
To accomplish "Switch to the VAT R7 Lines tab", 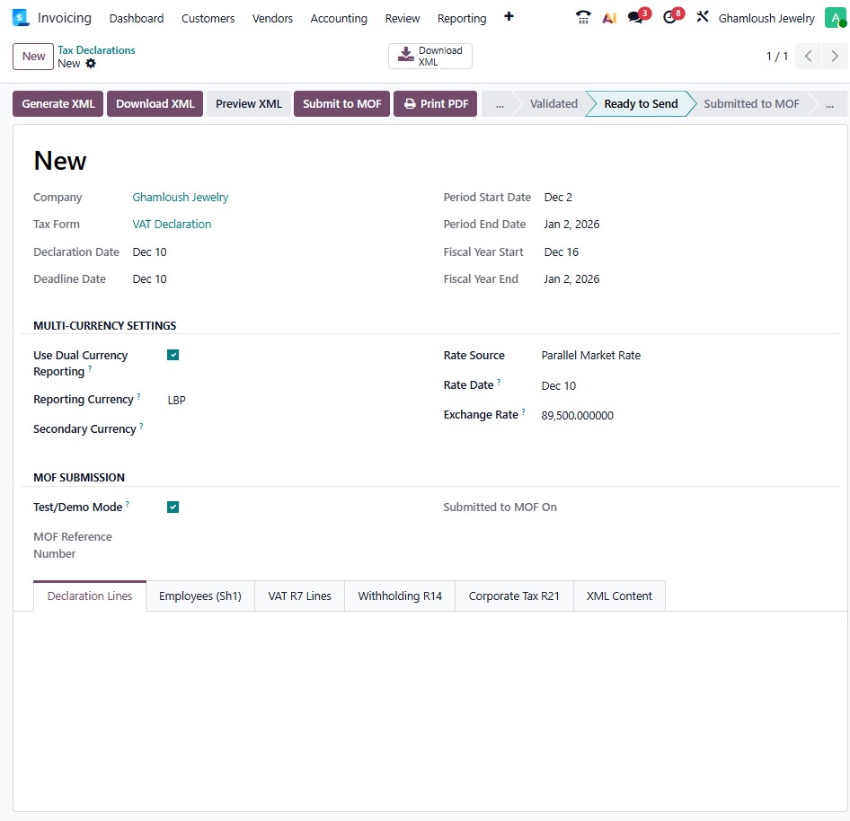I will [x=299, y=596].
